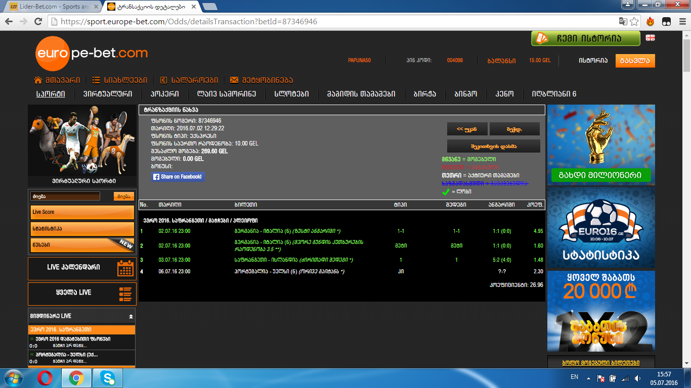Open the იღბლიანი 6 menu item
Screen dimensions: 691x388
[x=554, y=94]
